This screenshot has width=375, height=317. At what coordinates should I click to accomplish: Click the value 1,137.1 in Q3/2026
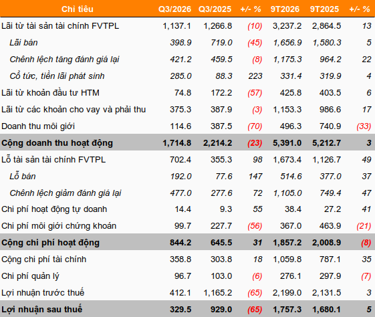click(176, 26)
